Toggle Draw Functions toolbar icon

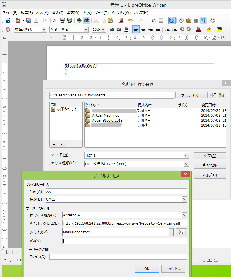click(x=172, y=20)
